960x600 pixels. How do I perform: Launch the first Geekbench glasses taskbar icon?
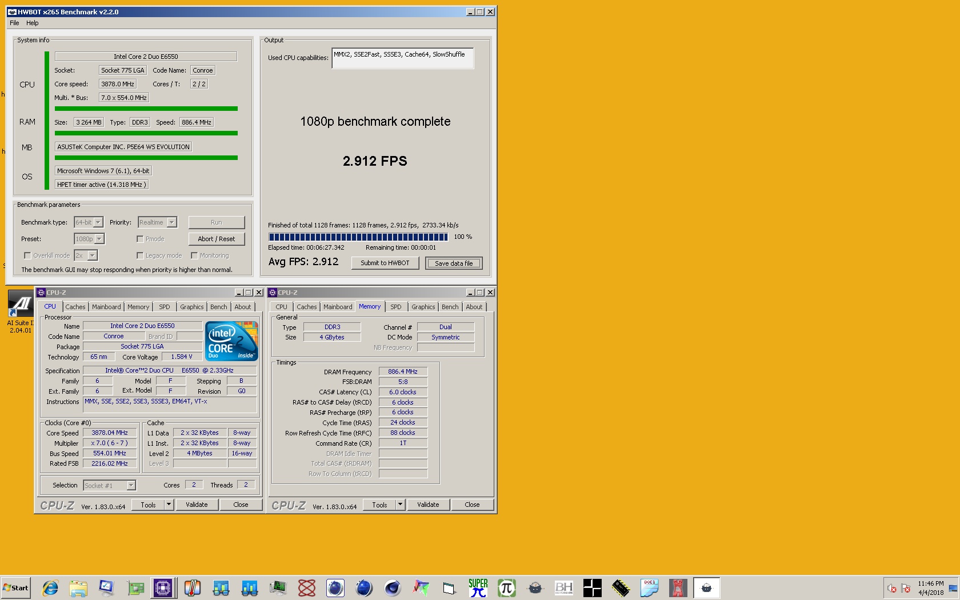pos(221,587)
